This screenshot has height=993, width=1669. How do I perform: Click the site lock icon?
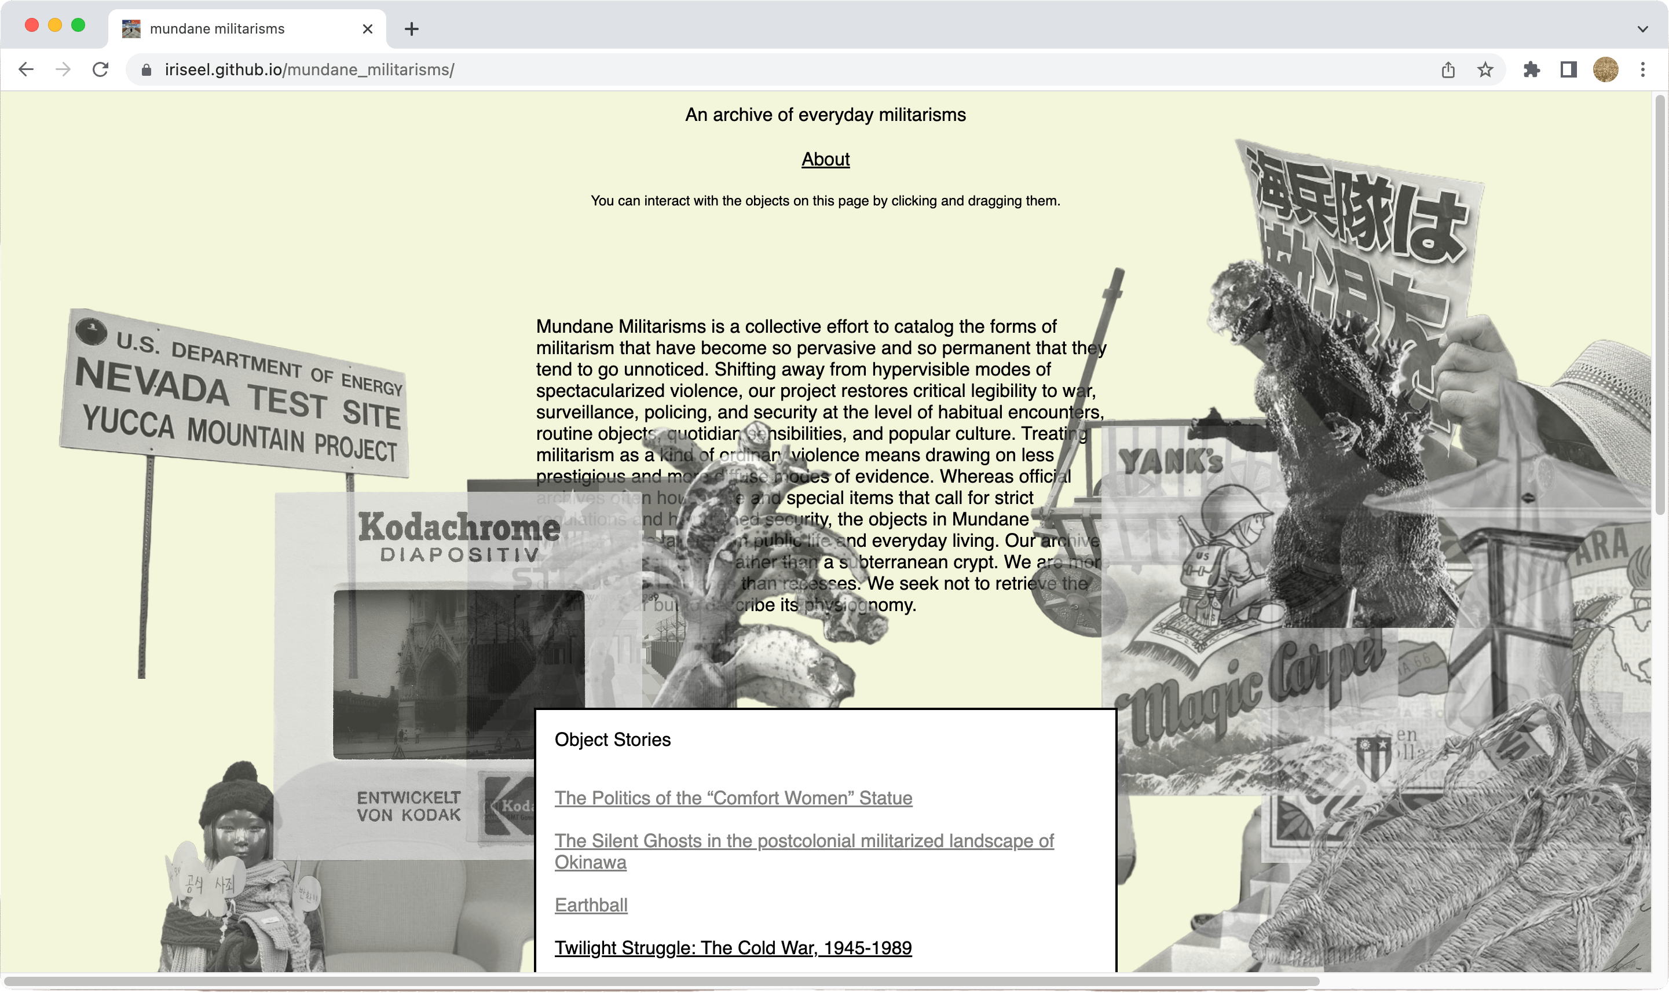pyautogui.click(x=147, y=69)
